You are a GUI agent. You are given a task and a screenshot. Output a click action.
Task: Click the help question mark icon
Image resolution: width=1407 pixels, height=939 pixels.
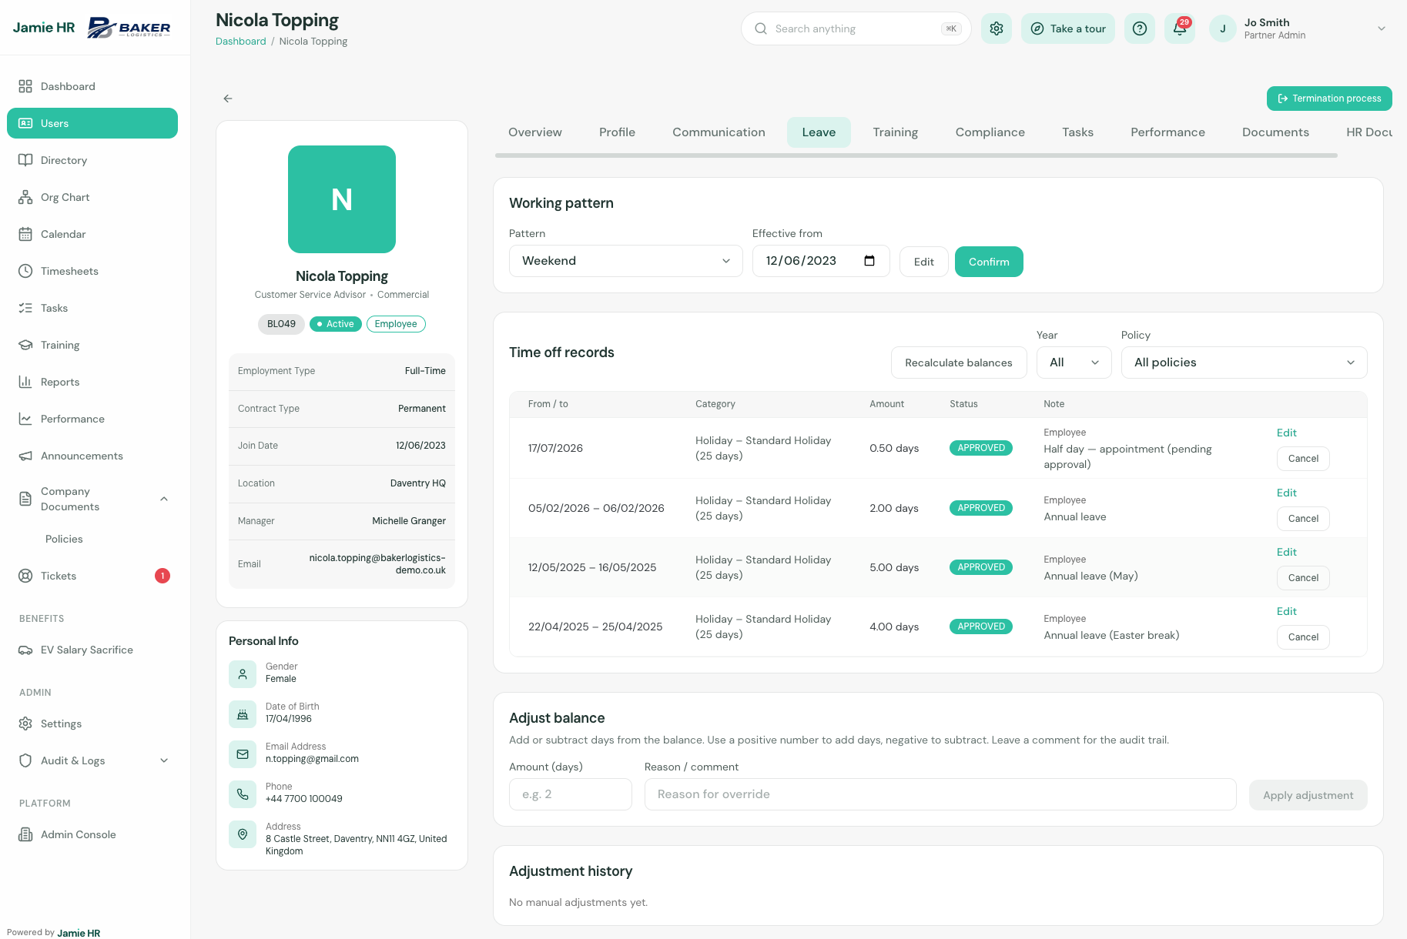coord(1140,28)
